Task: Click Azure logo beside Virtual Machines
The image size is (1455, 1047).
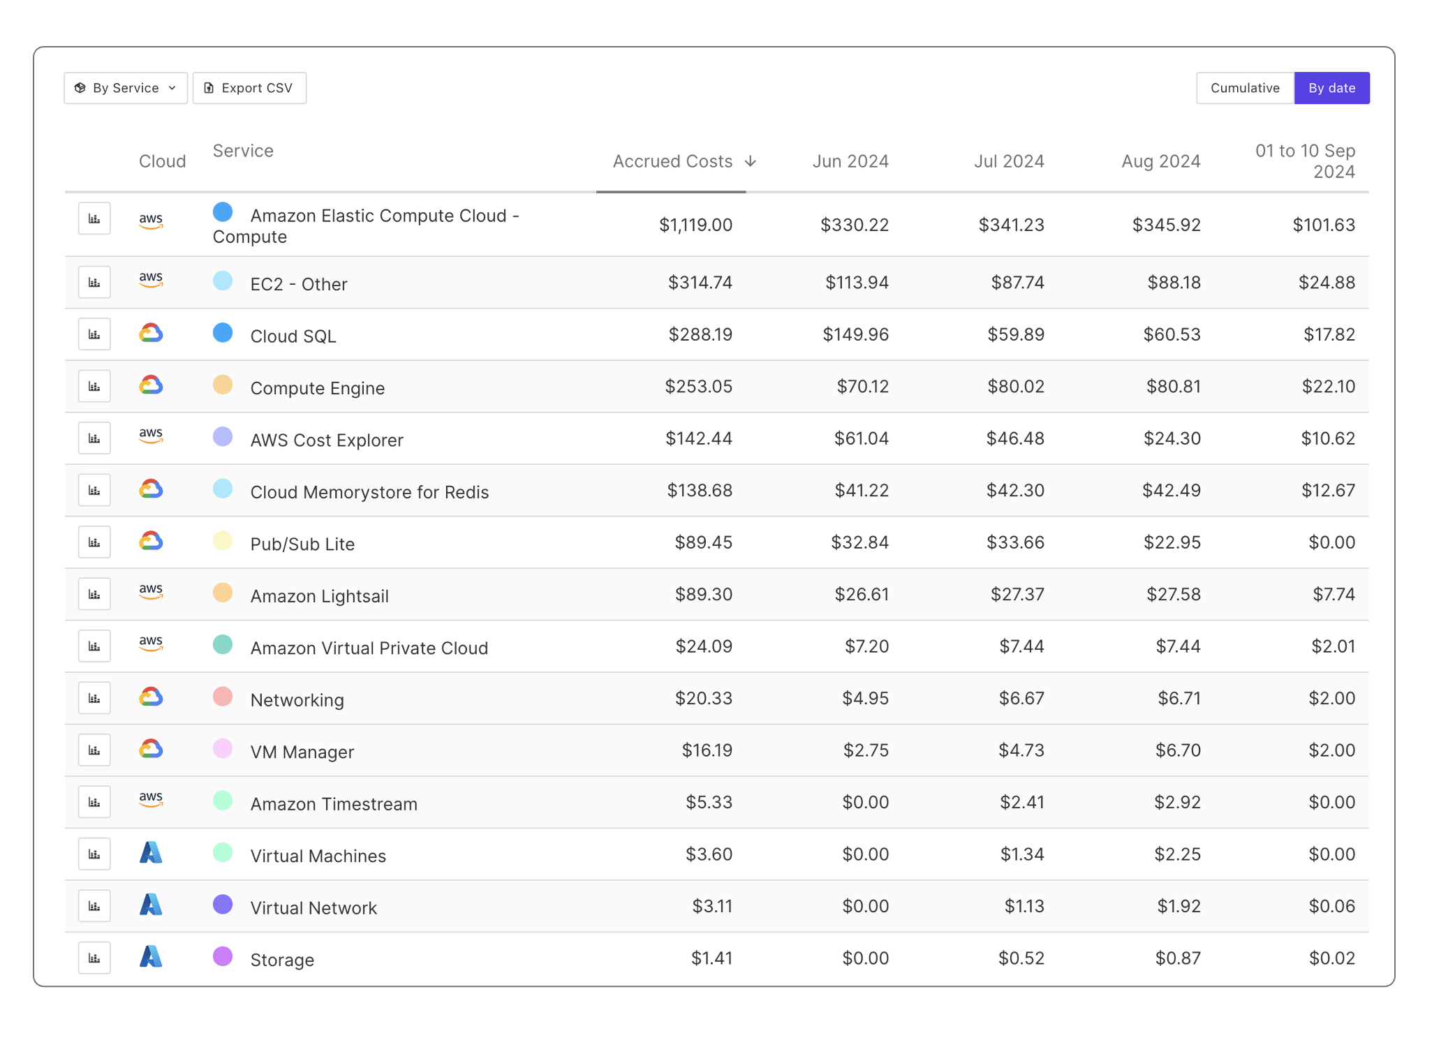Action: tap(151, 852)
